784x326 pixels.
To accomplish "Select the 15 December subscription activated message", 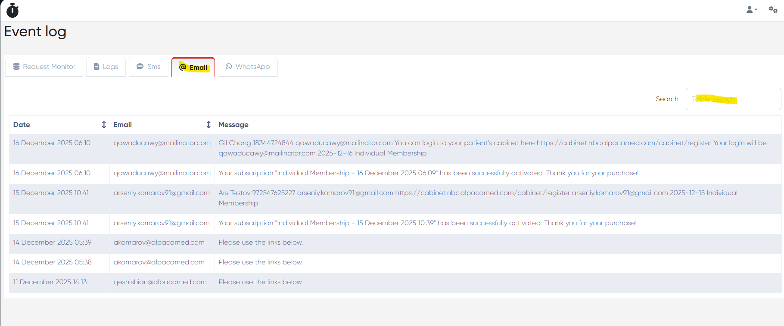I will click(427, 223).
